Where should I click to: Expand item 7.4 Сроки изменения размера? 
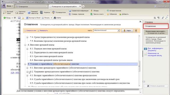click(x=27, y=37)
